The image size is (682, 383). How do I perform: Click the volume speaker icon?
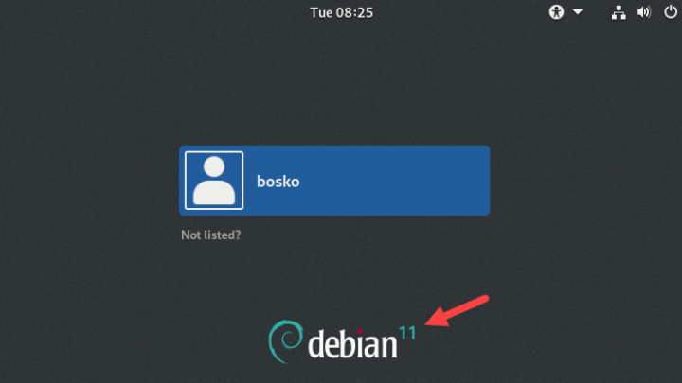click(x=644, y=12)
